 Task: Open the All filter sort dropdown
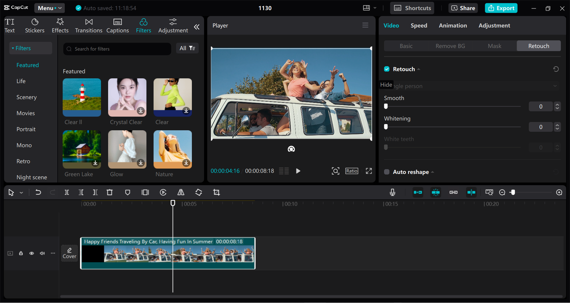coord(187,48)
